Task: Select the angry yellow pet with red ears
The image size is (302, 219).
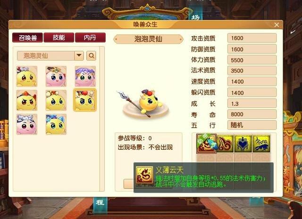Action: [27, 100]
